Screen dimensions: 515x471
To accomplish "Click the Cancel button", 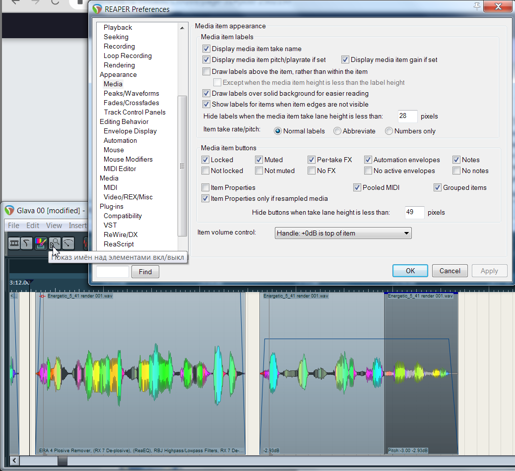I will [450, 271].
